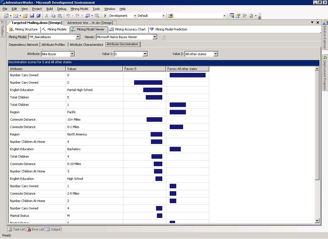The width and height of the screenshot is (328, 239).
Task: Open the Window menu
Action: [110, 9]
